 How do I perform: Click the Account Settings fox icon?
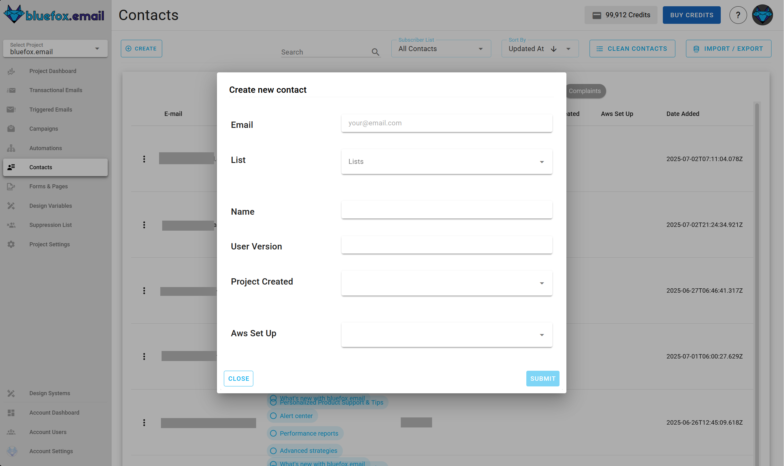[12, 452]
